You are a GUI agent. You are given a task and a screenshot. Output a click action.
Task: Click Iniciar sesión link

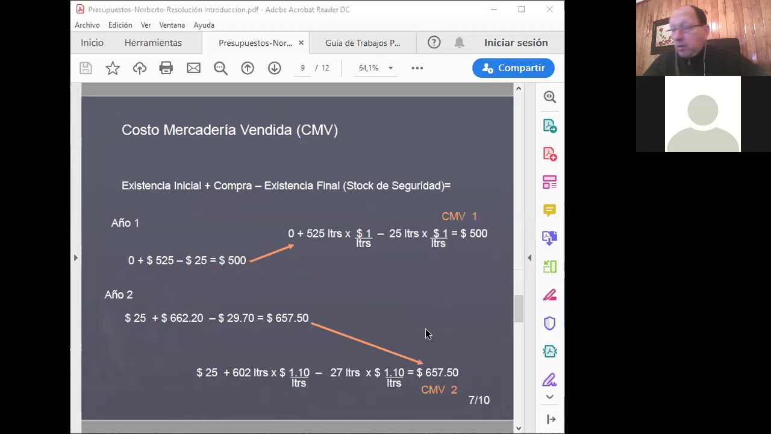point(516,43)
